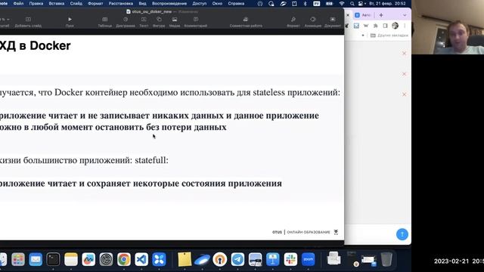Open the Trash in the Dock

click(386, 259)
